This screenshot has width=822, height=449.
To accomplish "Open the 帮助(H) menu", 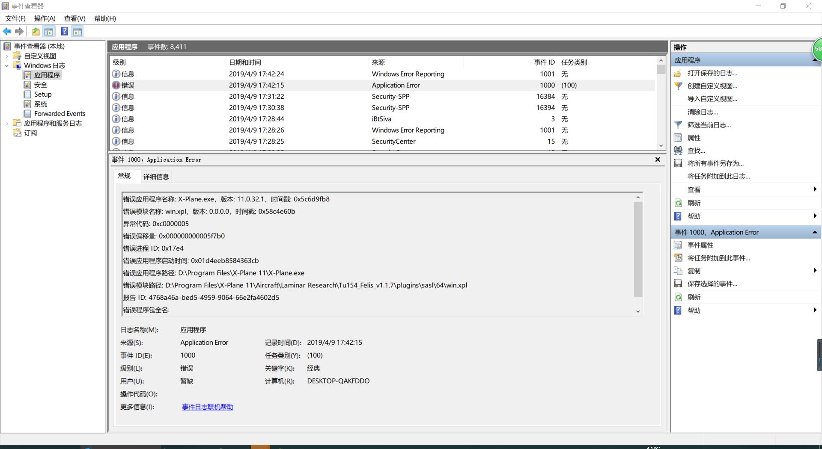I will tap(105, 18).
